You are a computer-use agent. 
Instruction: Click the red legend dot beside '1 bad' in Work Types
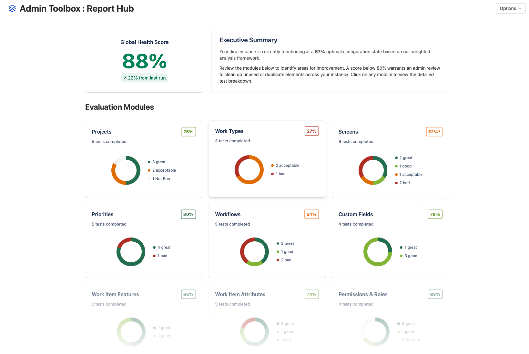click(x=272, y=174)
